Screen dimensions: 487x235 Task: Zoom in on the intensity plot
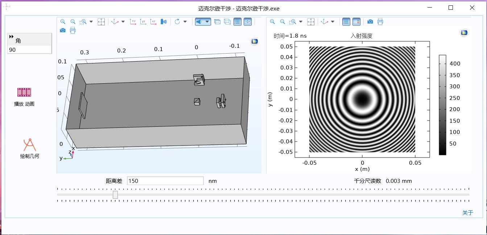[272, 22]
